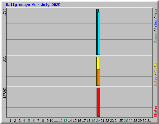The height and width of the screenshot is (124, 159).
Task: Click day 13 on the axis
Action: [x=65, y=121]
